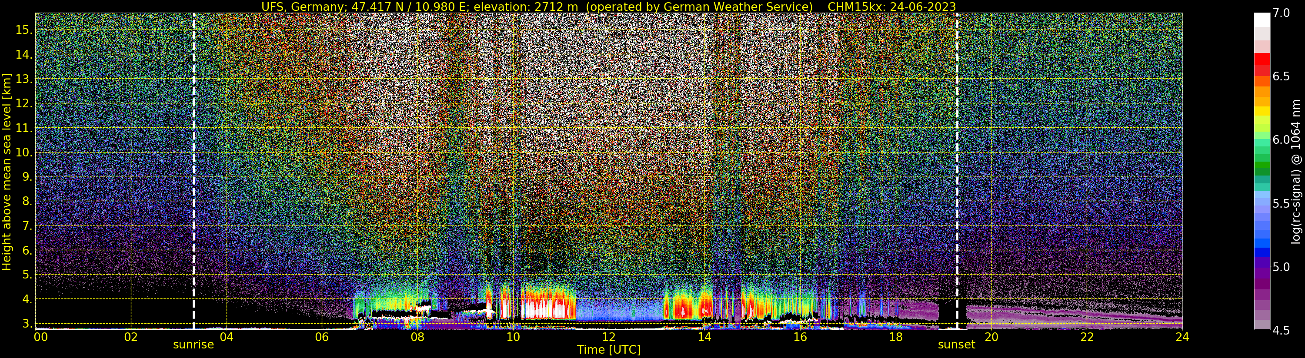Click the "sunset" label below the time axis
Viewport: 1305px width, 358px height.
tap(956, 345)
